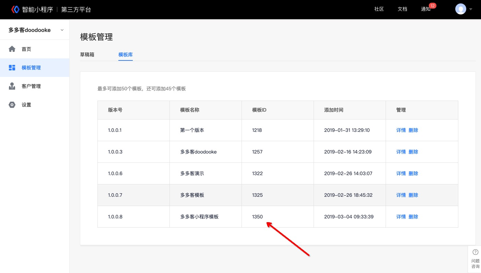Click template ID 1325
Viewport: 481px width, 273px height.
coord(257,195)
